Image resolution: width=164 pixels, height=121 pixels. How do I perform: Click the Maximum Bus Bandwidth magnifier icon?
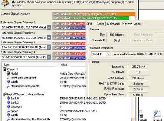click(x=9, y=86)
